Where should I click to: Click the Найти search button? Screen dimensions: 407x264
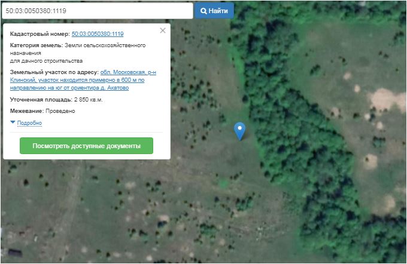tap(214, 11)
